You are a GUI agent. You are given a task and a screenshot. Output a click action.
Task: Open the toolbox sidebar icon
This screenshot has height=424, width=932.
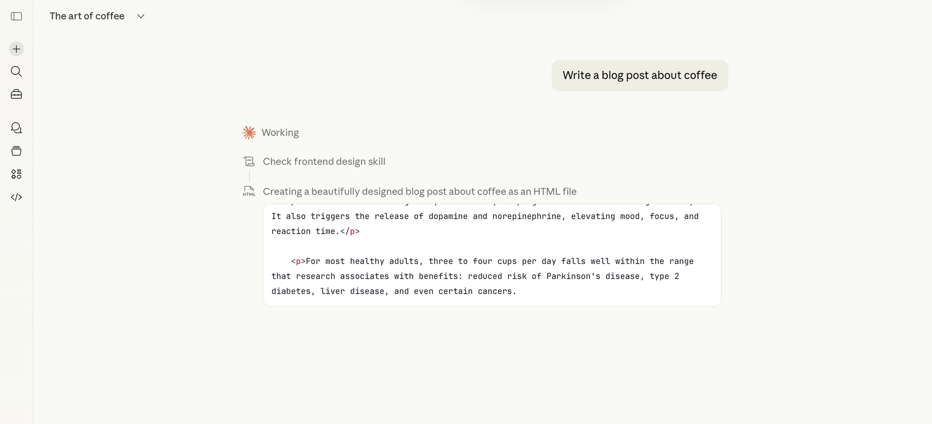[x=16, y=94]
